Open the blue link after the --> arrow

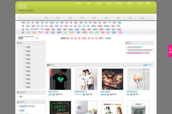click(x=109, y=38)
